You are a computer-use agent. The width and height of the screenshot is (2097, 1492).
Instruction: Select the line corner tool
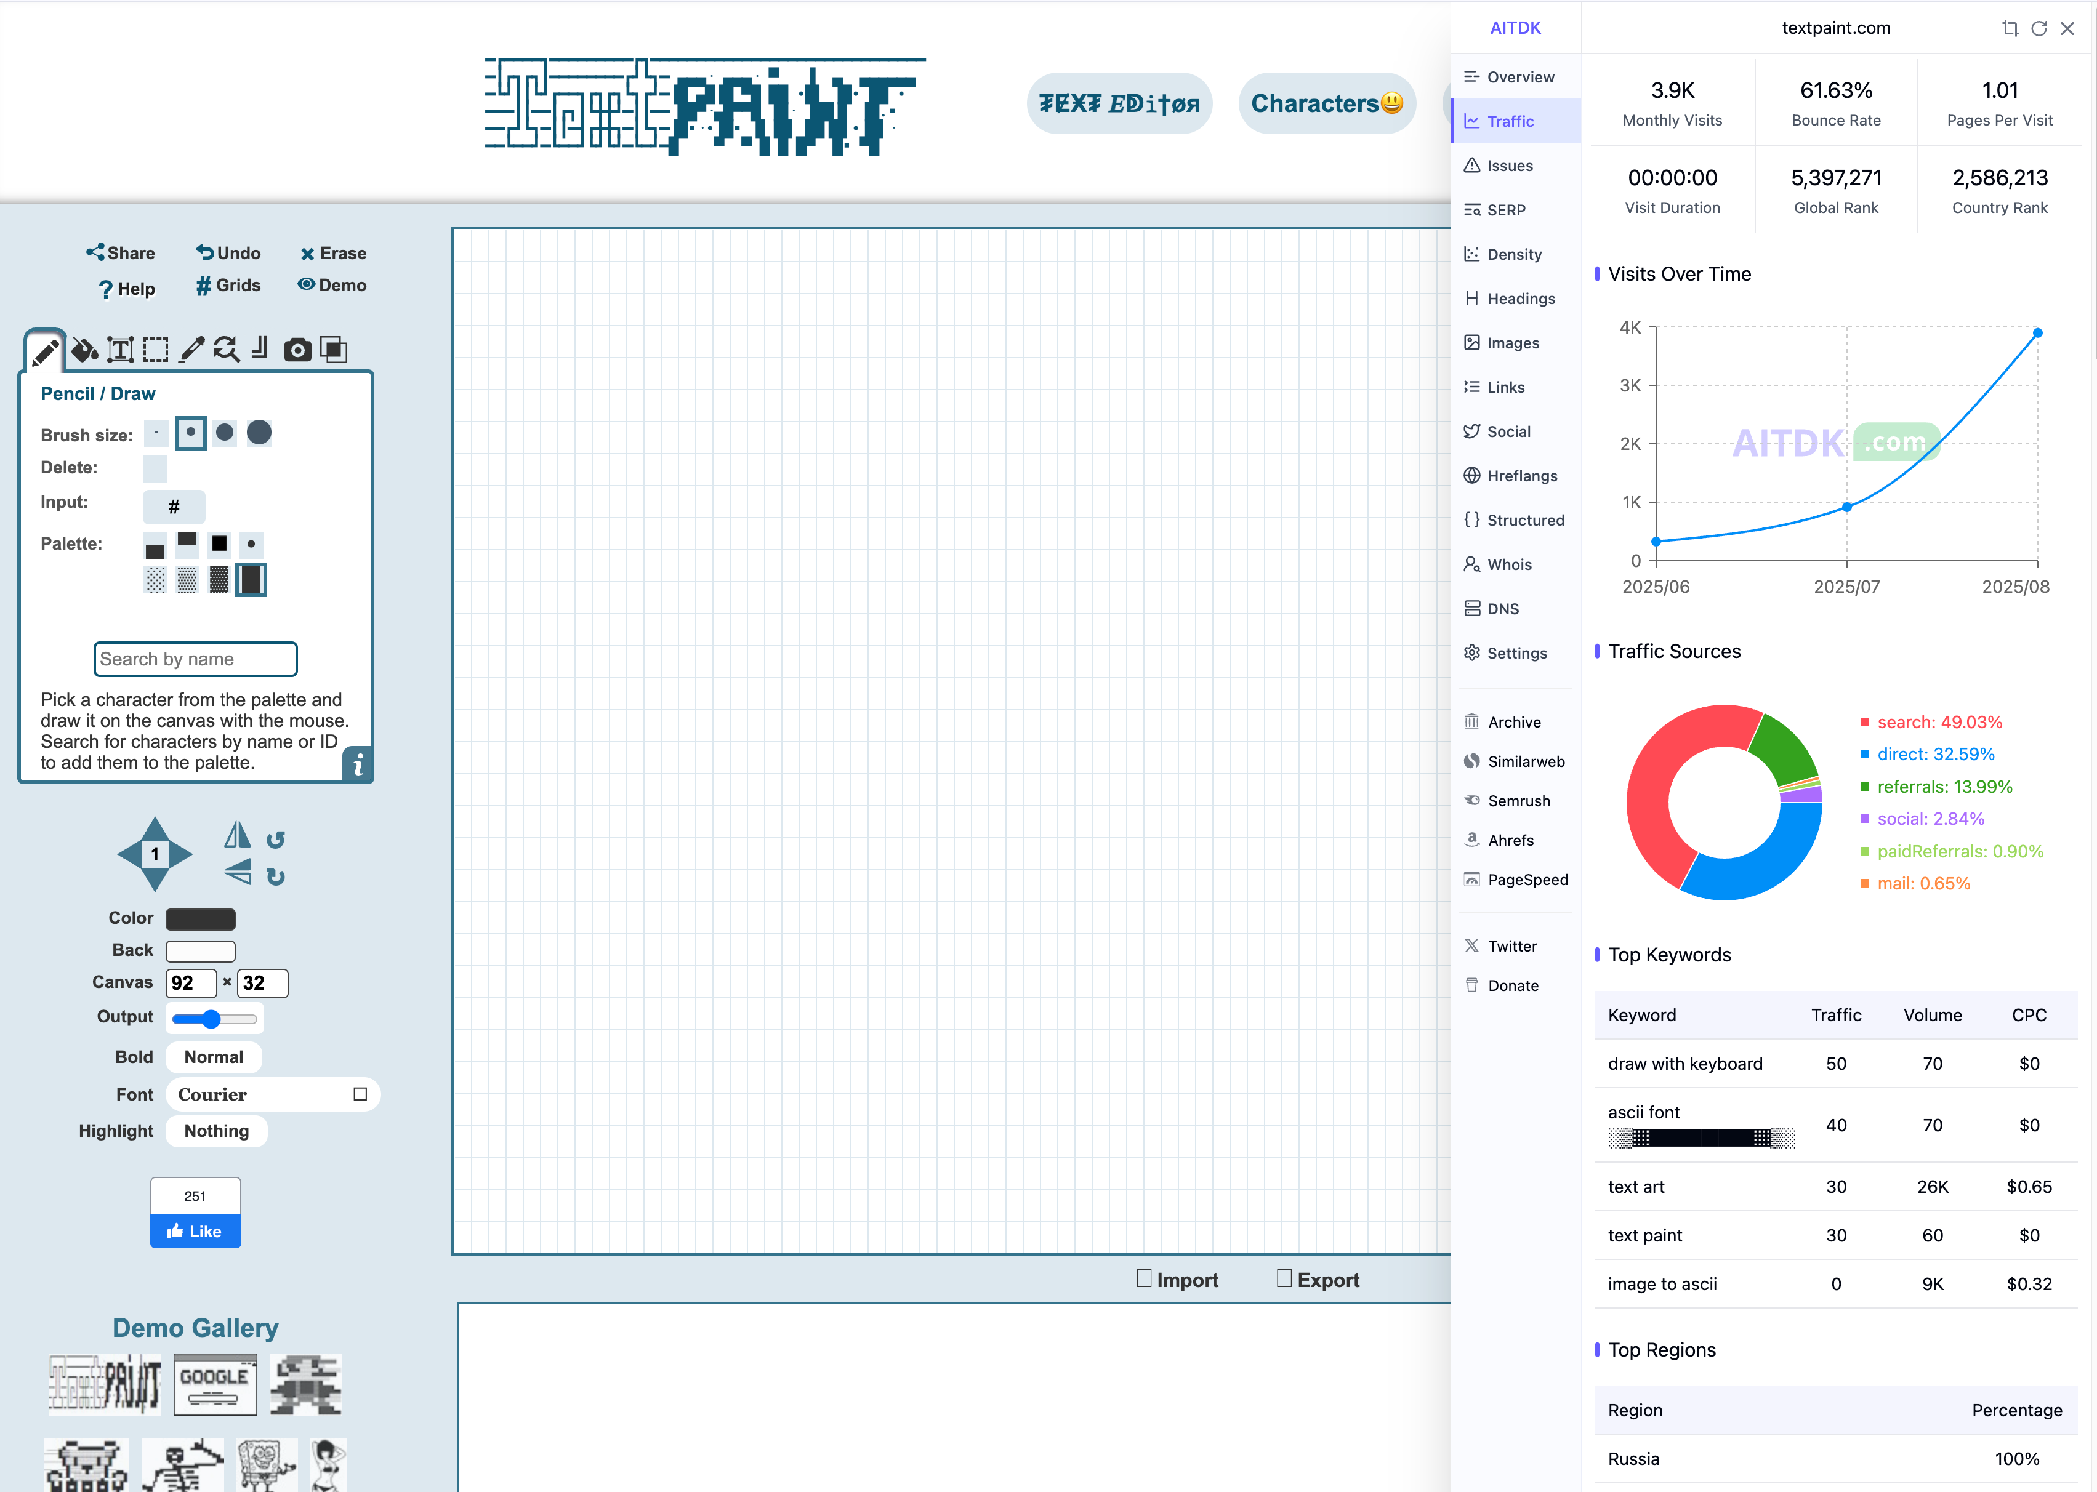click(x=260, y=348)
